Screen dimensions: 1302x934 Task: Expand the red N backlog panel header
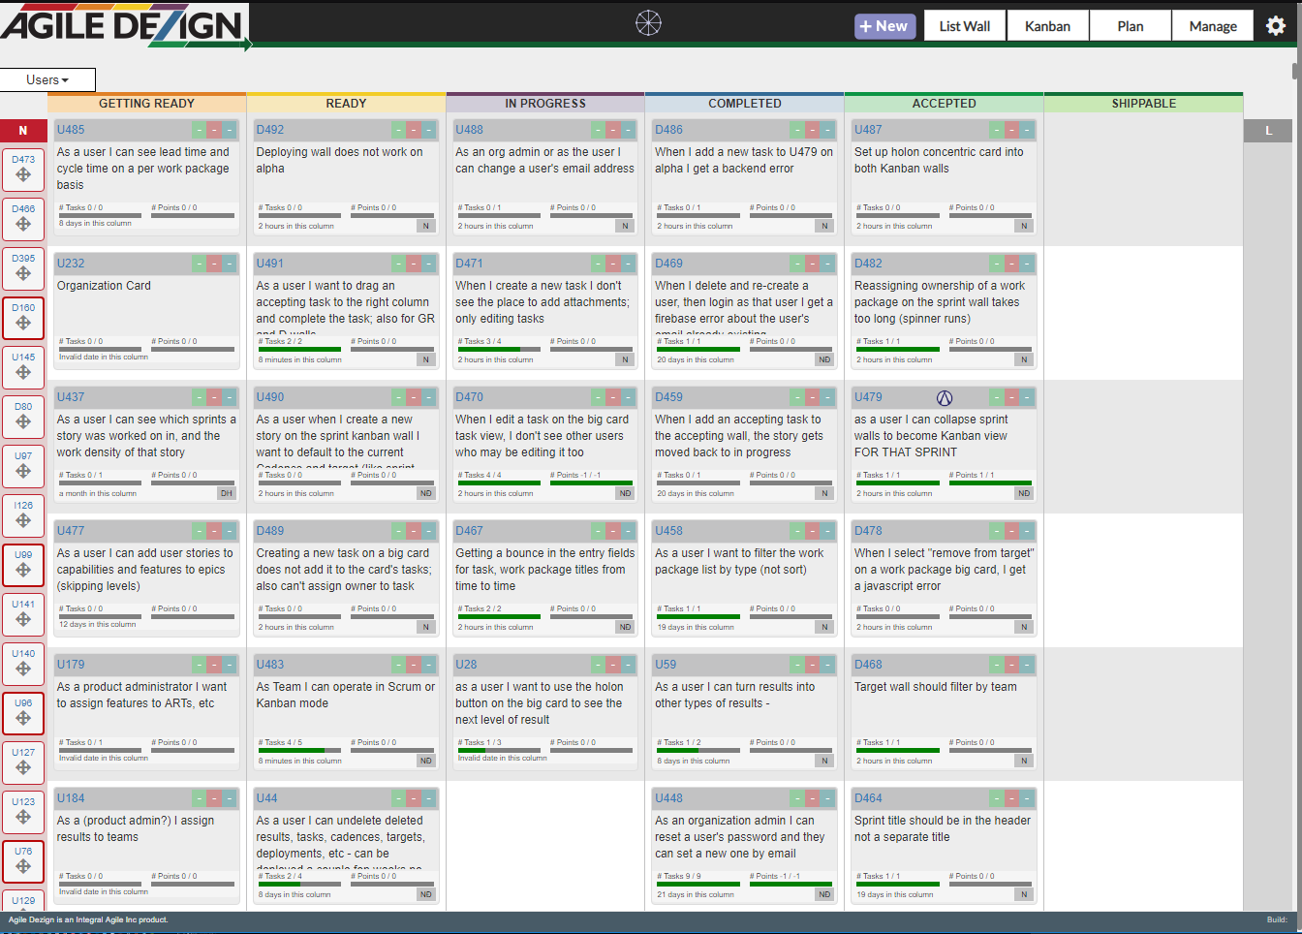(x=23, y=131)
